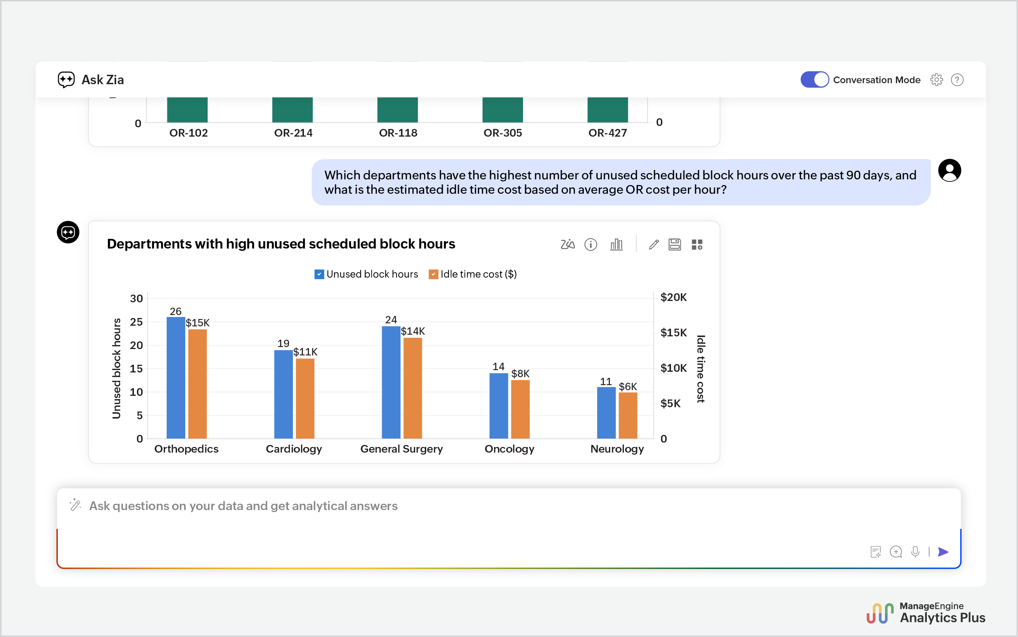This screenshot has width=1018, height=637.
Task: Change chart type with bar icon
Action: click(x=616, y=245)
